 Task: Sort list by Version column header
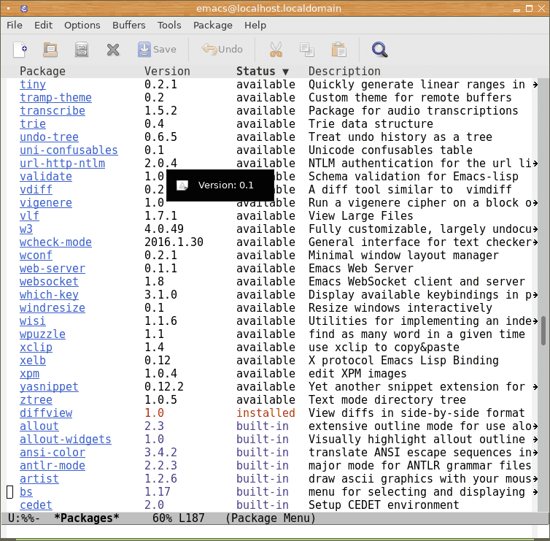click(167, 72)
